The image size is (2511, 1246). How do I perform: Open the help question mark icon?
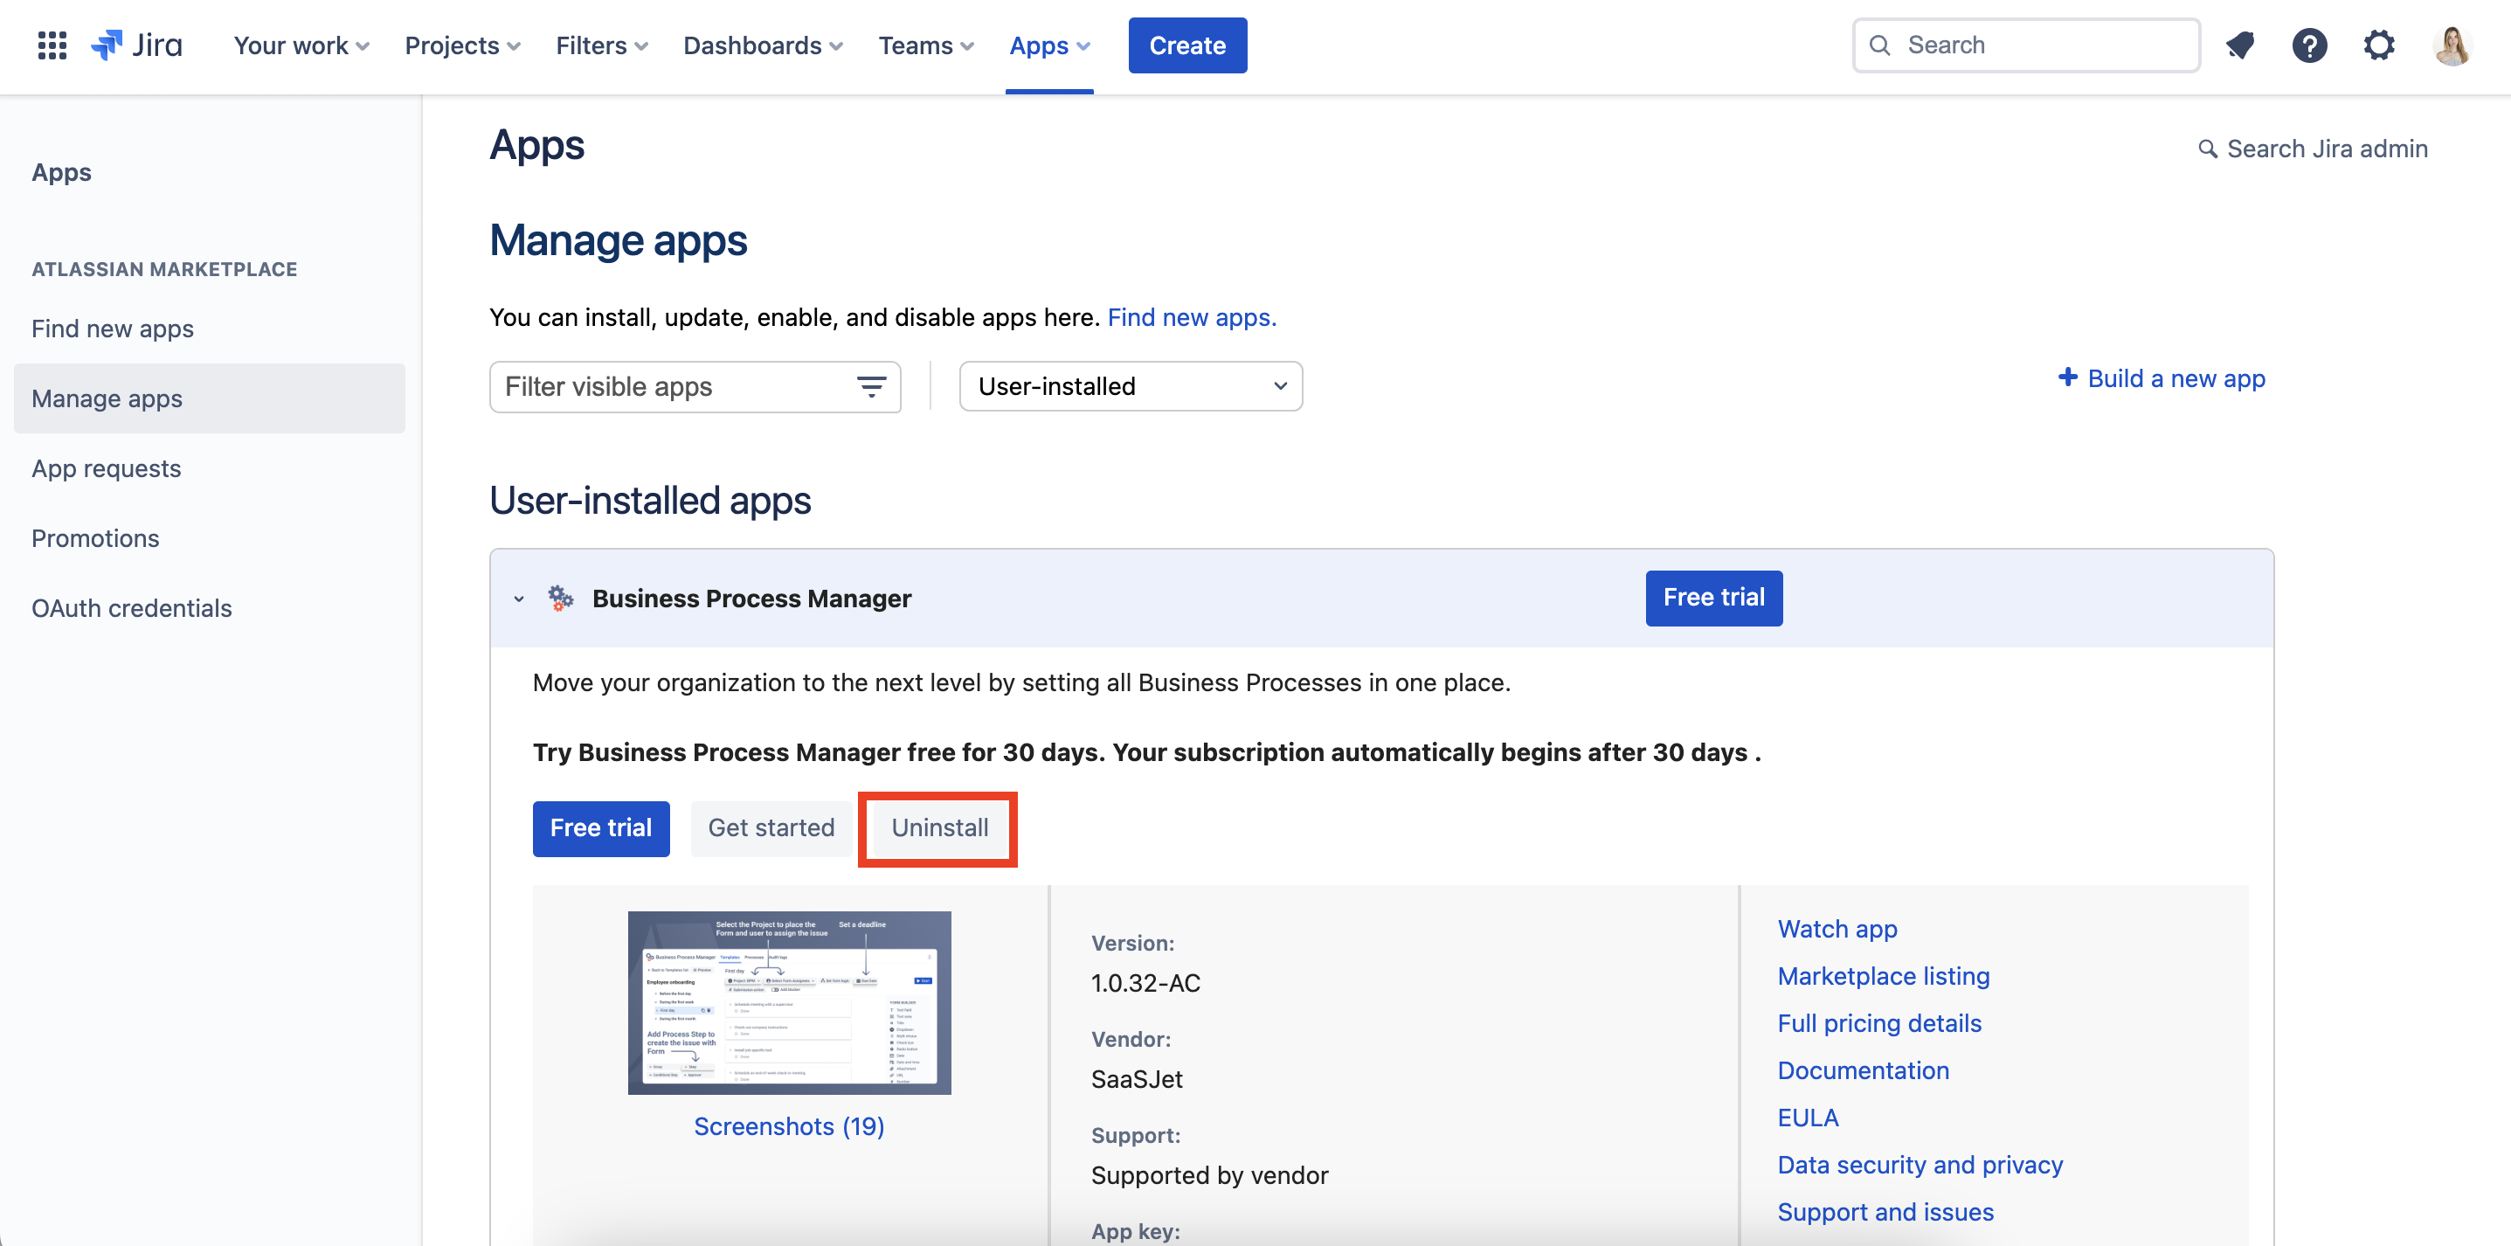2308,45
